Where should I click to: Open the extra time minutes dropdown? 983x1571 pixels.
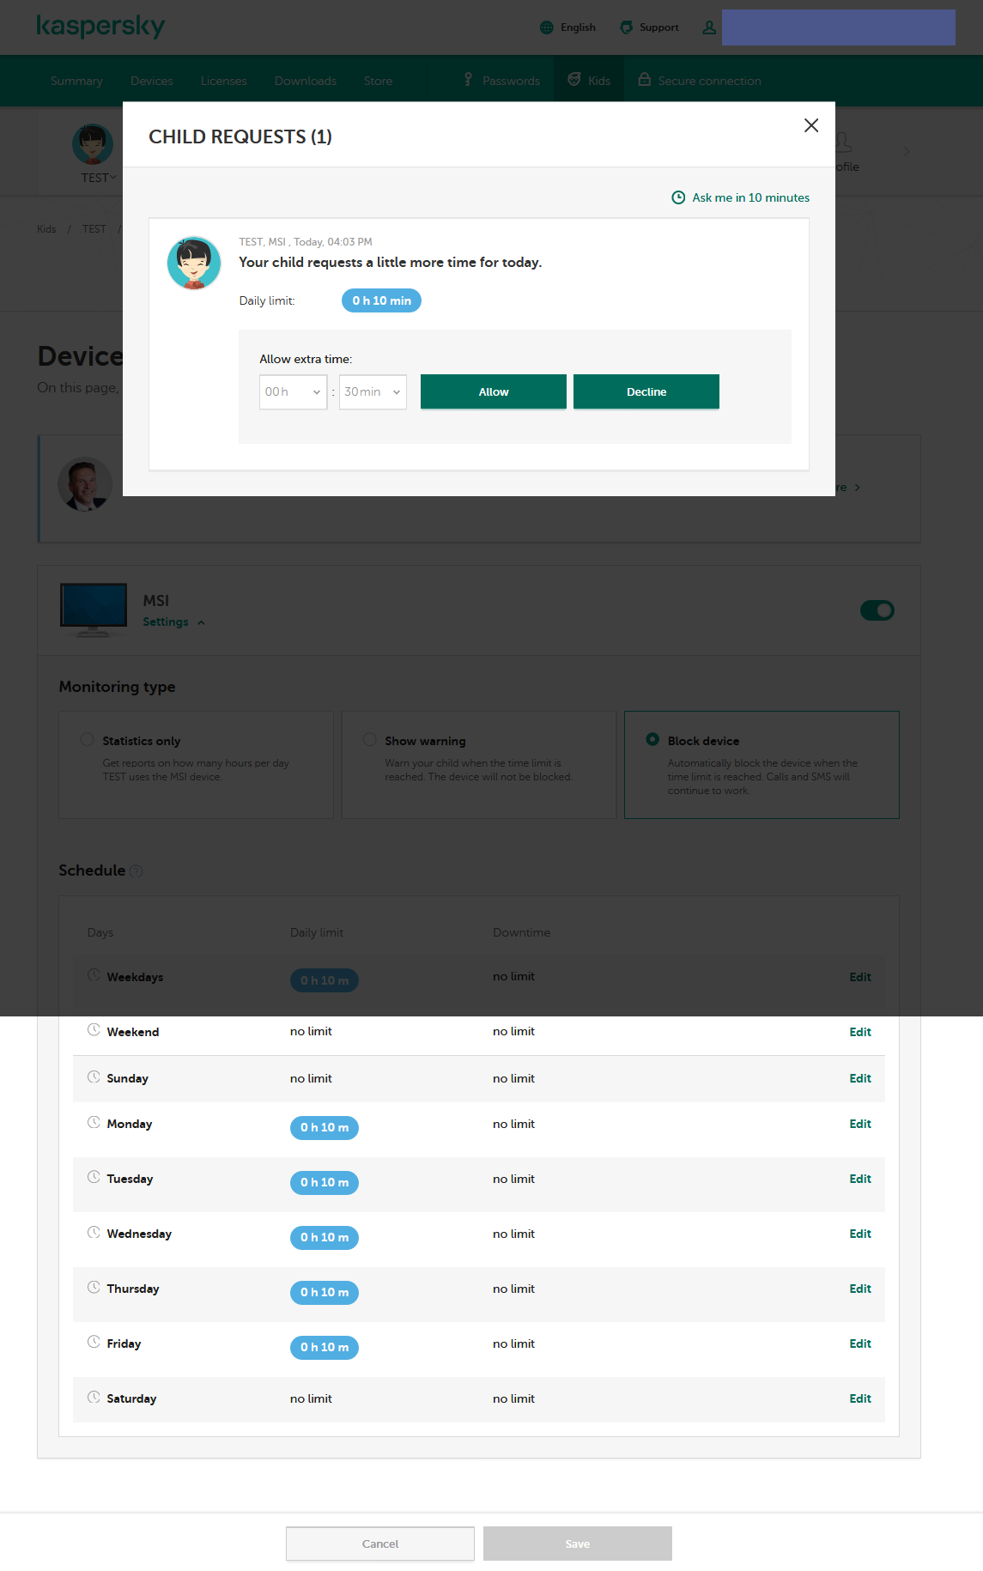(373, 391)
